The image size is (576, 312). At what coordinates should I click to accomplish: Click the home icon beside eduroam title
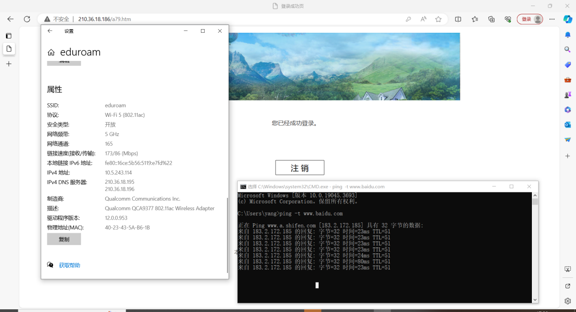point(51,53)
